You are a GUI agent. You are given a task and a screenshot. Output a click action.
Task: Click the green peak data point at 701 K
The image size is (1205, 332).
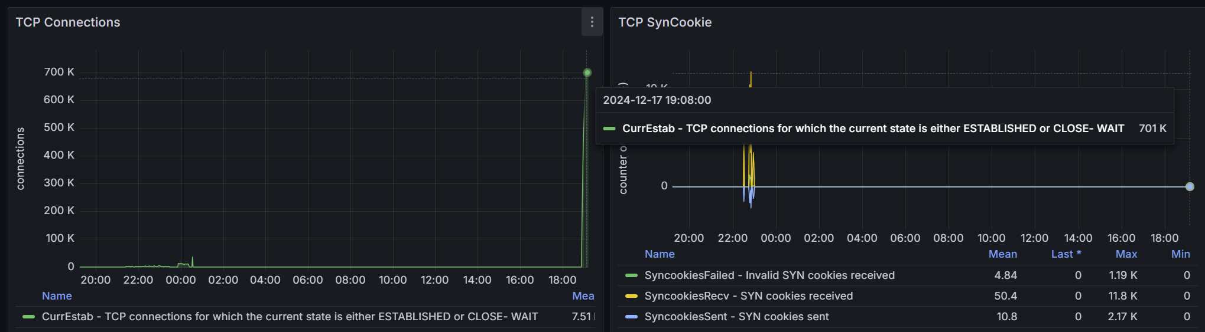pos(587,73)
